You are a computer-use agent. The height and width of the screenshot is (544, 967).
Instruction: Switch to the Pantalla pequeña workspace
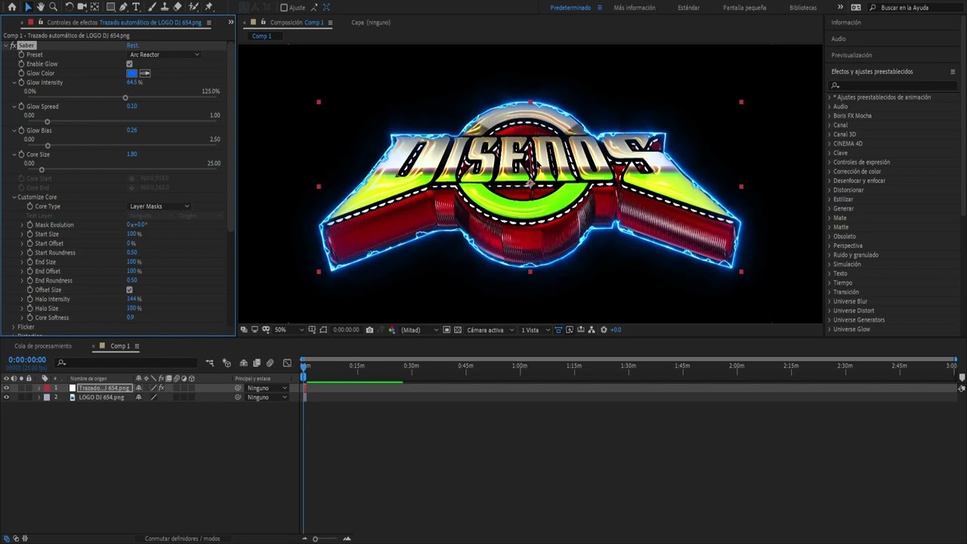(x=744, y=8)
